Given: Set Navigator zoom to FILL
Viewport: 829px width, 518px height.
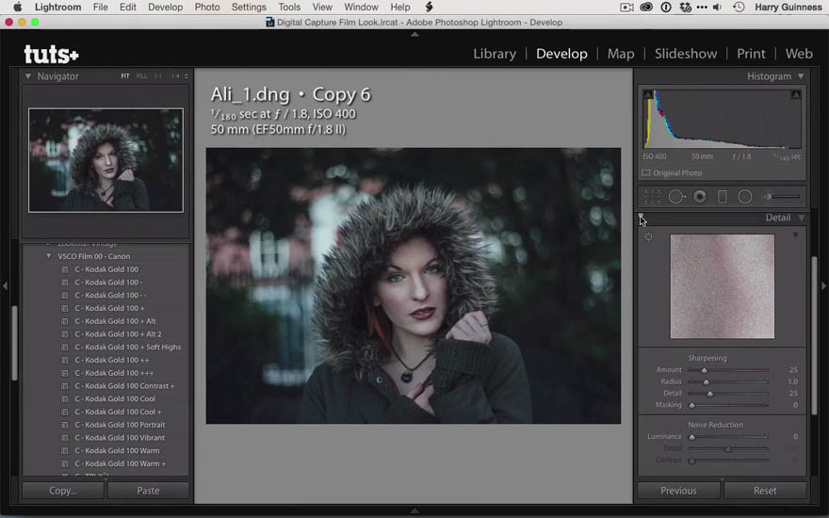Looking at the screenshot, I should pos(141,76).
